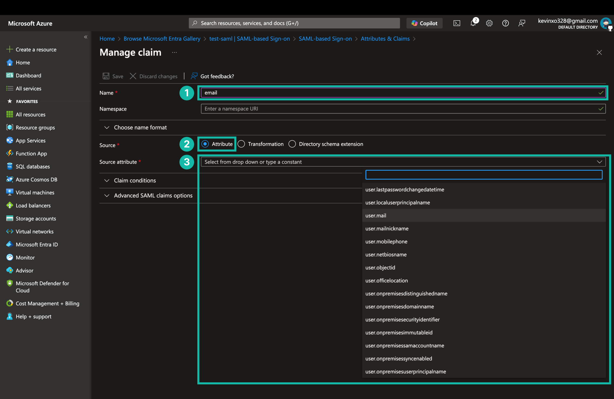Select the Transformation source radio button

[241, 144]
